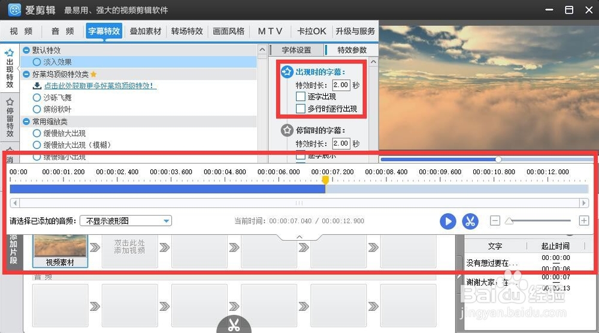599x333 pixels.
Task: Collapse the 常用缩放类 group
Action: [26, 122]
